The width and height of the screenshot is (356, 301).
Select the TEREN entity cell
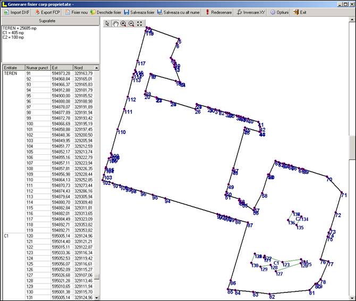click(x=14, y=73)
